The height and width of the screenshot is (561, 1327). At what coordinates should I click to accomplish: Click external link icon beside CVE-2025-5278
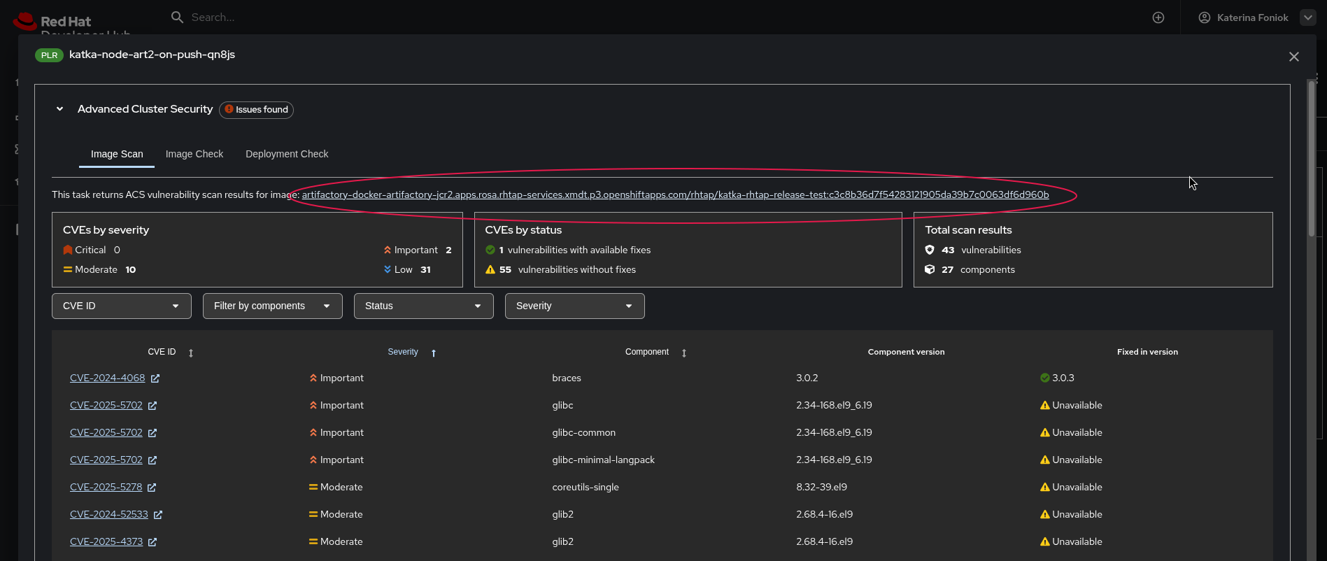click(152, 488)
